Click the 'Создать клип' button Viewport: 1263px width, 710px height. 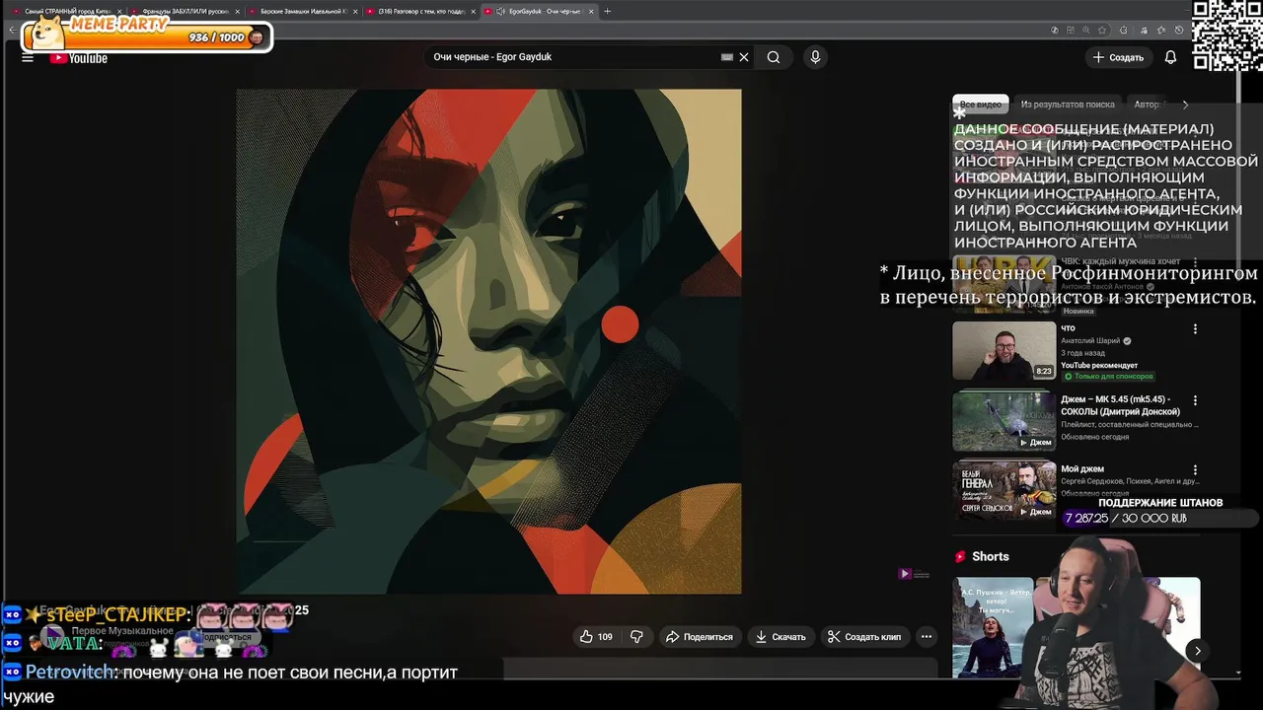[x=863, y=637]
